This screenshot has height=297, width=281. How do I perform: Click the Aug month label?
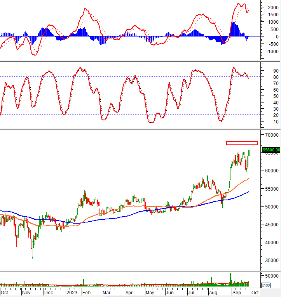point(213,293)
